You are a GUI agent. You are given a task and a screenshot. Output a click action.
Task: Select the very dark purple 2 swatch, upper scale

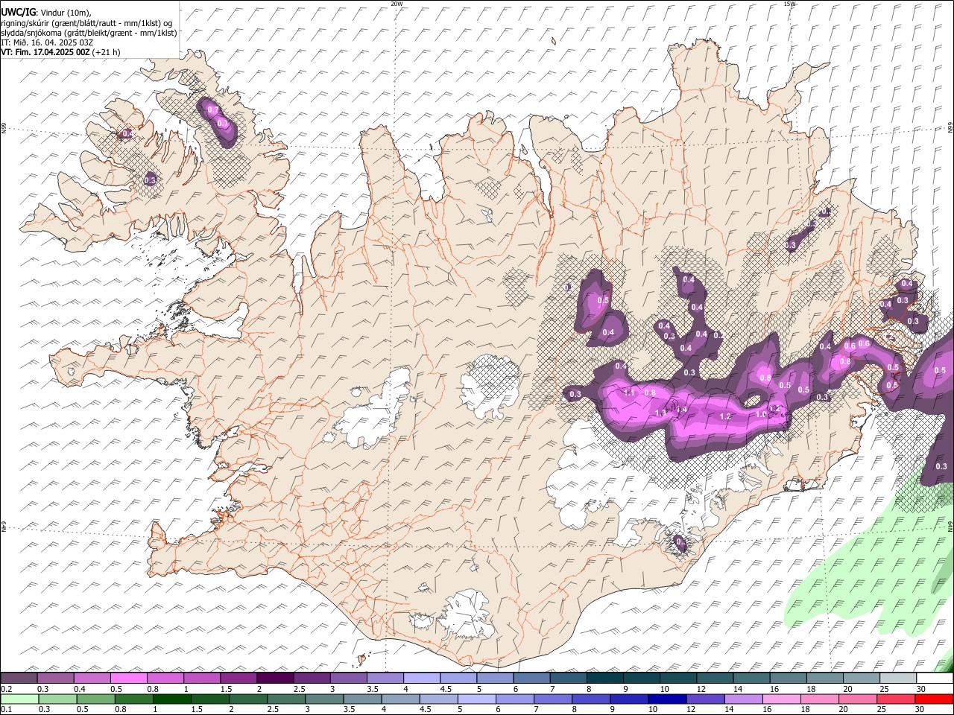tap(275, 678)
